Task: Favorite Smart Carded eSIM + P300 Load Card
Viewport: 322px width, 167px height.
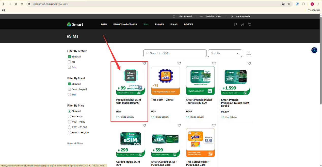Action: pyautogui.click(x=179, y=125)
